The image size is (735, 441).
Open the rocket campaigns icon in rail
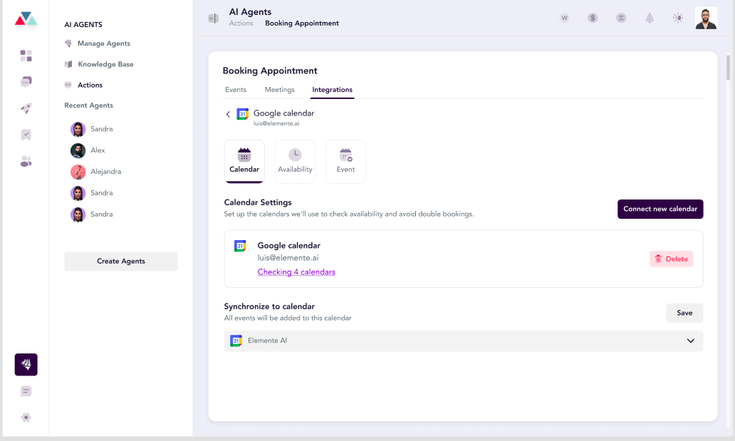26,108
